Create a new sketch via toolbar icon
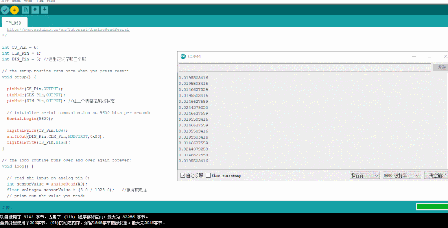This screenshot has height=228, width=448. [26, 10]
